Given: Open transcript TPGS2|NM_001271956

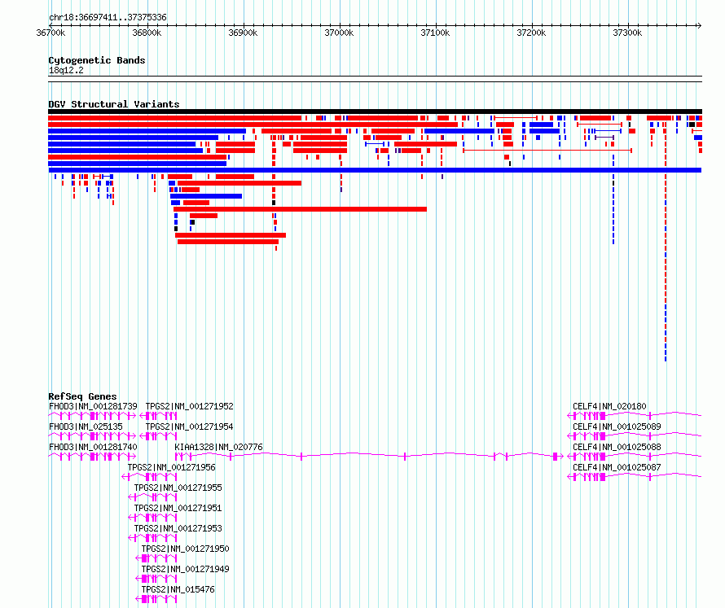Looking at the screenshot, I should coord(172,467).
